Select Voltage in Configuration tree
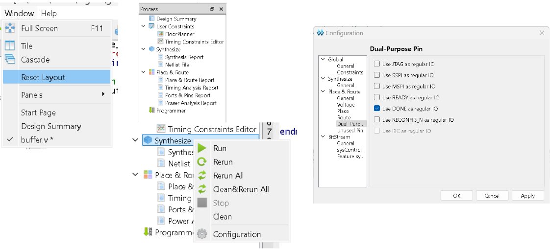The width and height of the screenshot is (550, 249). [346, 105]
